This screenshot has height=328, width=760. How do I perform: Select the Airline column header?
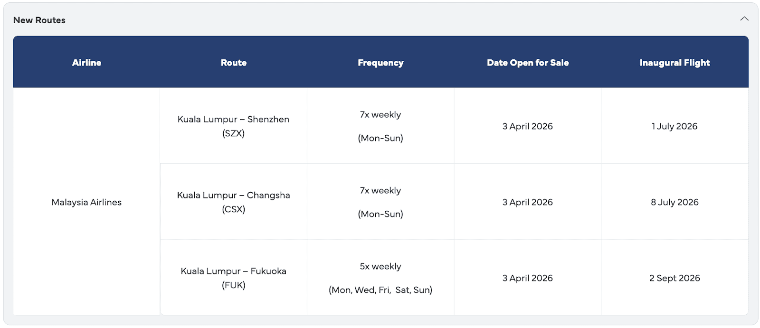point(86,63)
